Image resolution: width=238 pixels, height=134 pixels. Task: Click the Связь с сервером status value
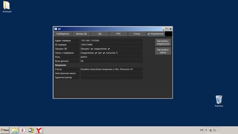[99, 53]
